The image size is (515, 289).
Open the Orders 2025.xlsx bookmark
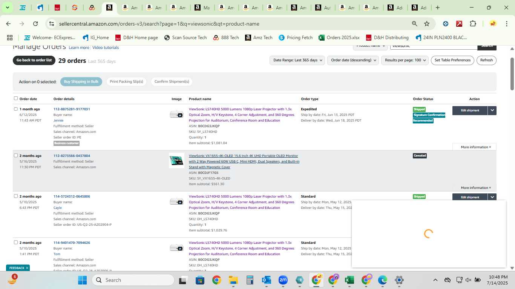click(x=339, y=38)
